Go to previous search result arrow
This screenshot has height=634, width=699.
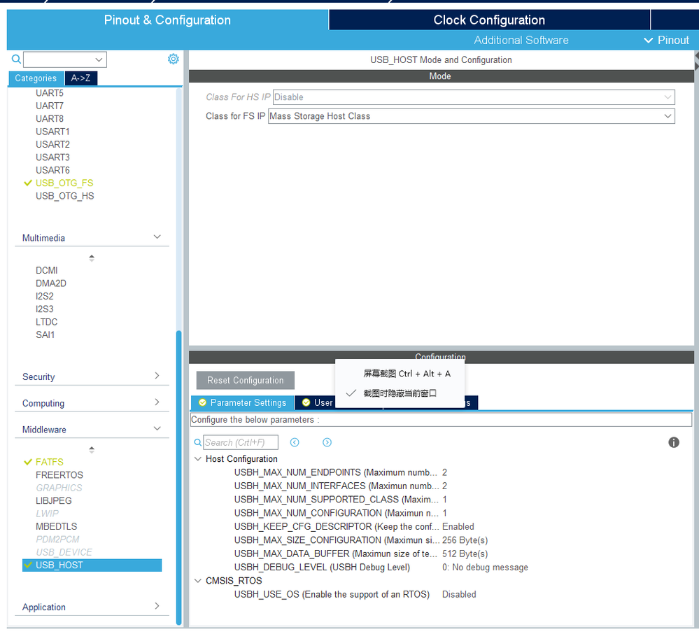point(295,442)
